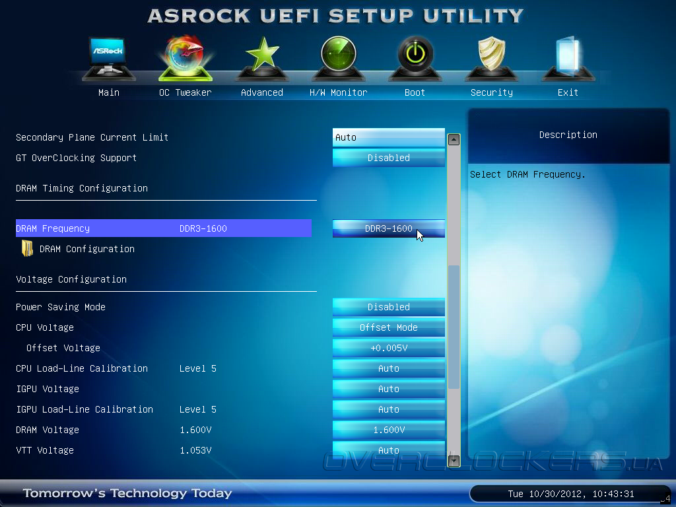The height and width of the screenshot is (507, 676).
Task: Open the Security shield icon
Action: pyautogui.click(x=491, y=59)
